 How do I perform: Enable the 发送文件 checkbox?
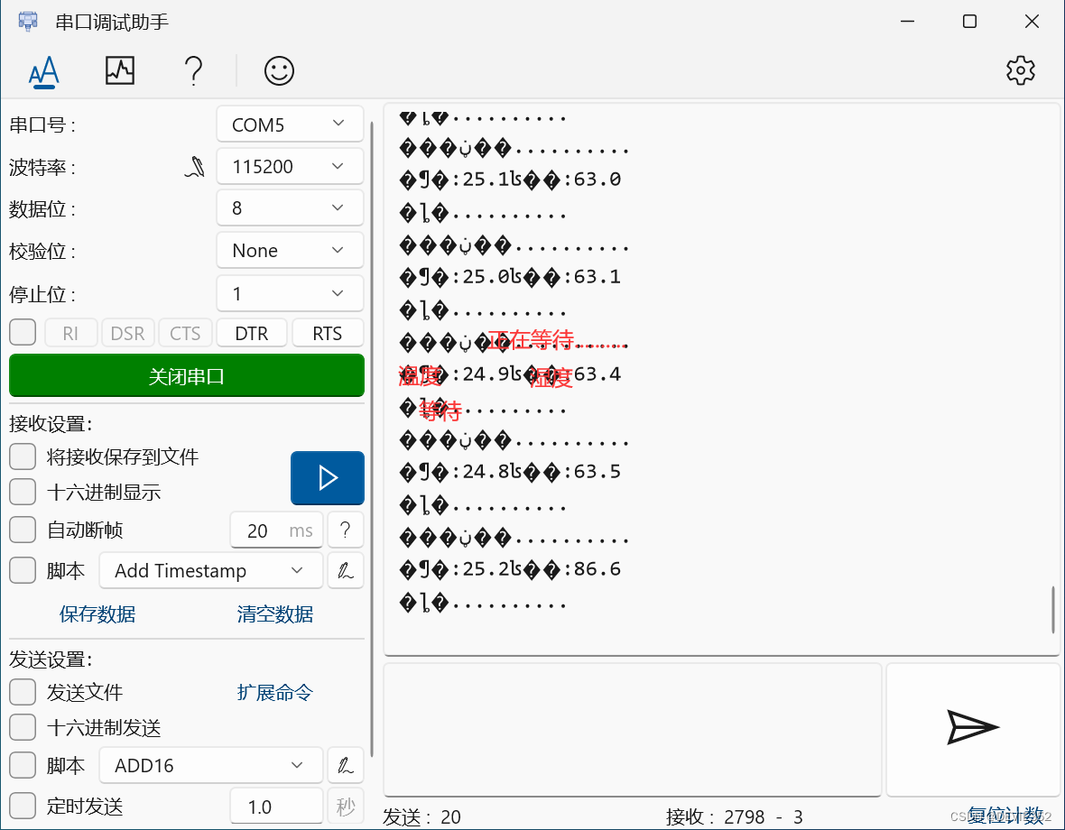click(x=22, y=692)
